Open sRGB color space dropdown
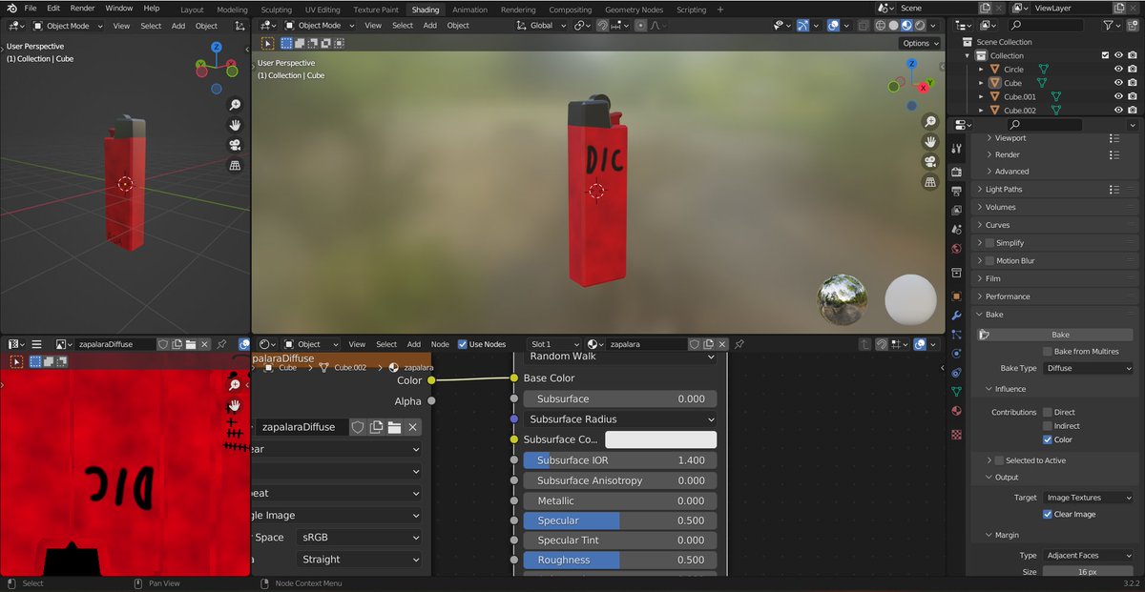 click(x=358, y=537)
